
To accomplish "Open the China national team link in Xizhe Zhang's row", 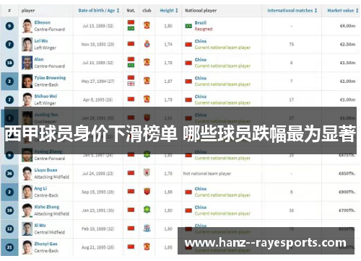I will 201,207.
